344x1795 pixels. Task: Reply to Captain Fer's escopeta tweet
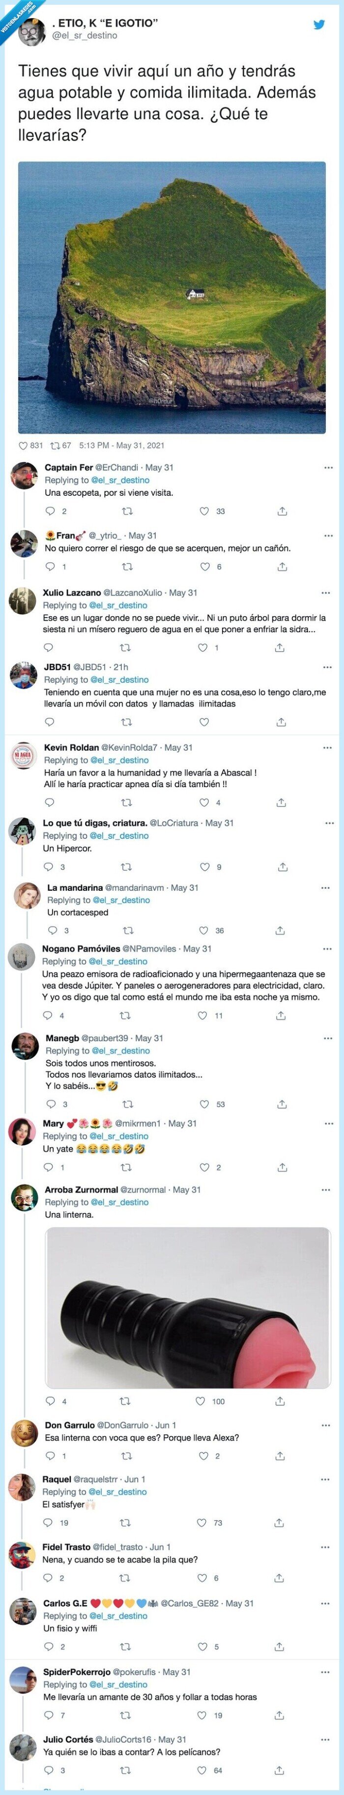[x=50, y=512]
